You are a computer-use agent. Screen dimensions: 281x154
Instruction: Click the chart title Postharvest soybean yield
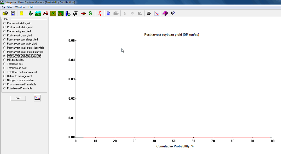click(172, 35)
